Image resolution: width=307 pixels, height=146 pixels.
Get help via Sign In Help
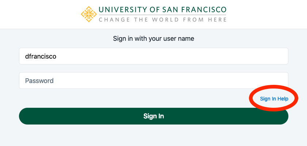pyautogui.click(x=274, y=99)
